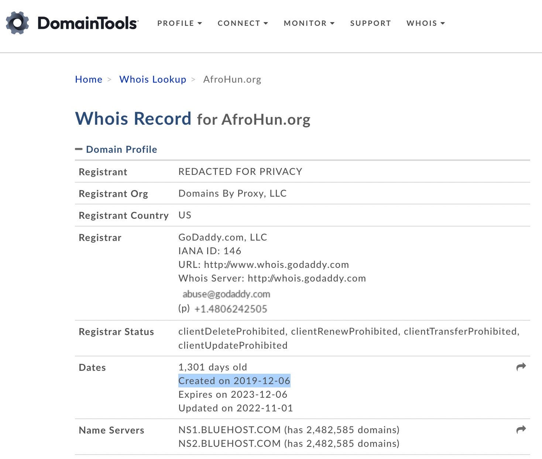Select Domains By Proxy, LLC text
Viewport: 542px width, 459px height.
coord(233,193)
